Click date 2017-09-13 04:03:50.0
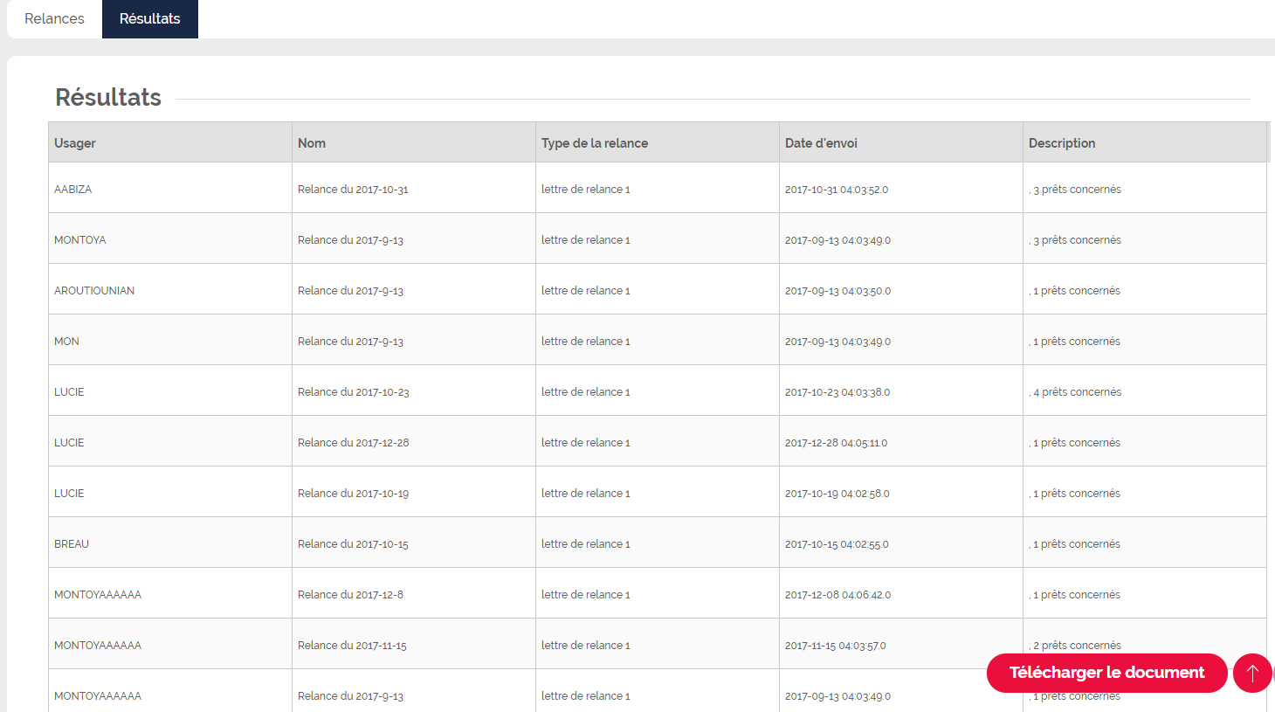Image resolution: width=1275 pixels, height=712 pixels. pos(837,291)
